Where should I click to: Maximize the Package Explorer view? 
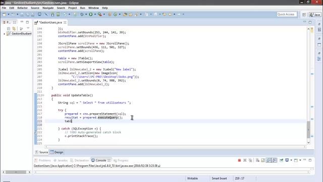[27, 22]
